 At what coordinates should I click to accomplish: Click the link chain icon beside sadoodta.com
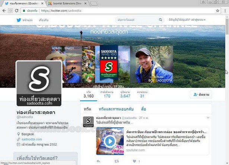tap(19, 139)
